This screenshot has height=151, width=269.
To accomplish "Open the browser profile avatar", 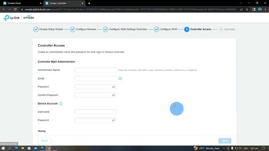I will click(260, 9).
